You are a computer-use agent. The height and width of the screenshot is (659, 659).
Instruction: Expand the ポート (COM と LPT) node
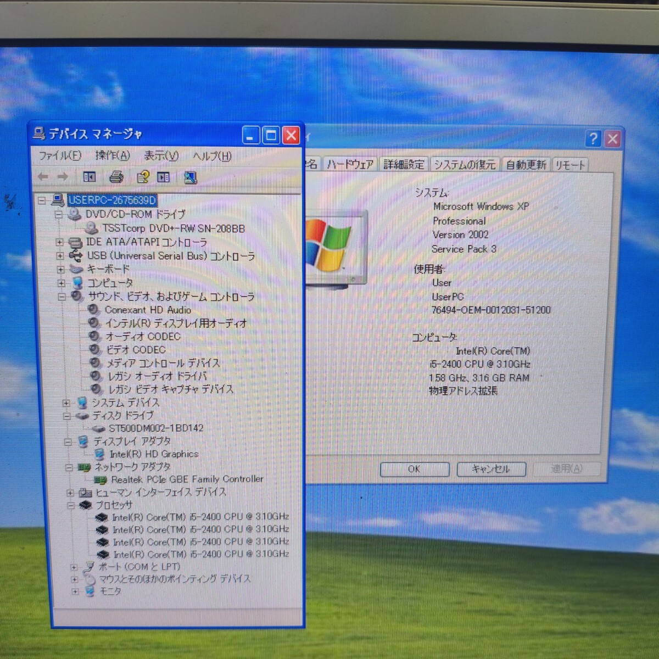coord(74,567)
